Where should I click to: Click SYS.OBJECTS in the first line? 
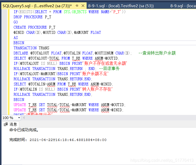(75, 12)
